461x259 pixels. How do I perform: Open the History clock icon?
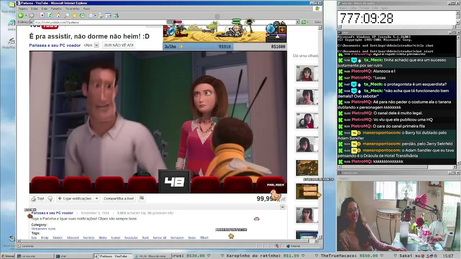[x=82, y=15]
